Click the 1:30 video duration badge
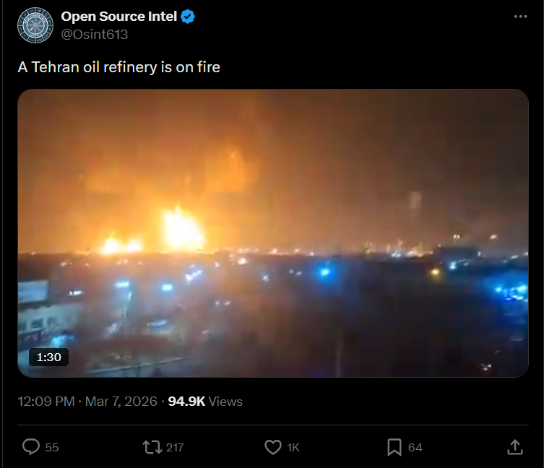 [48, 357]
